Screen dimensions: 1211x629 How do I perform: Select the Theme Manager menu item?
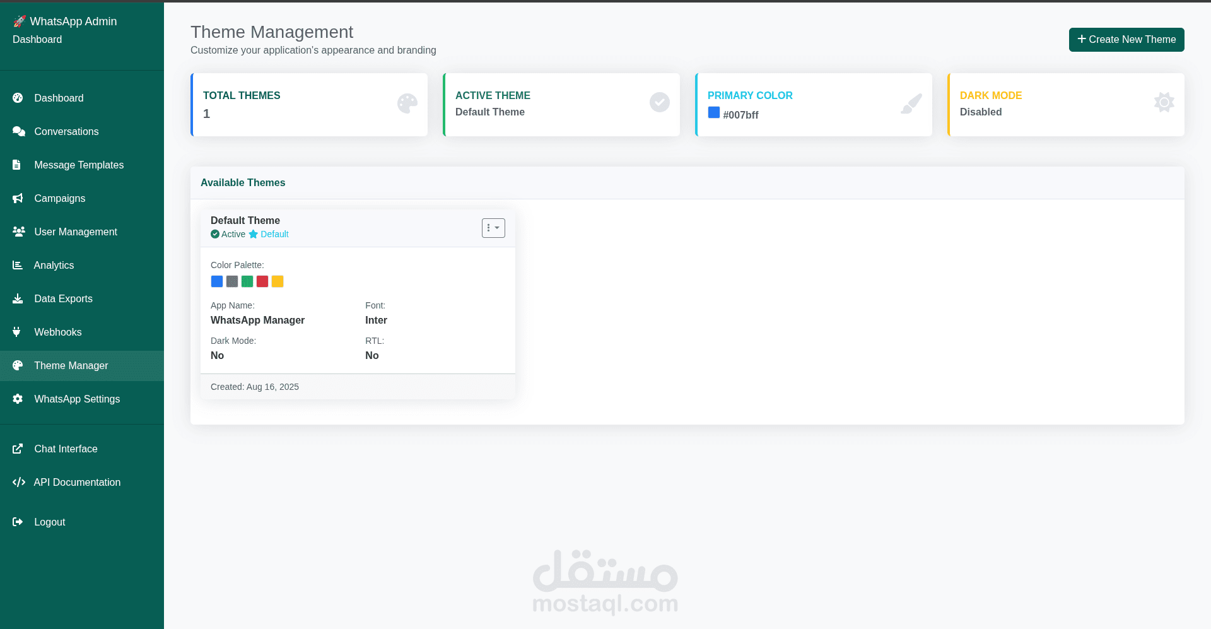(x=82, y=365)
